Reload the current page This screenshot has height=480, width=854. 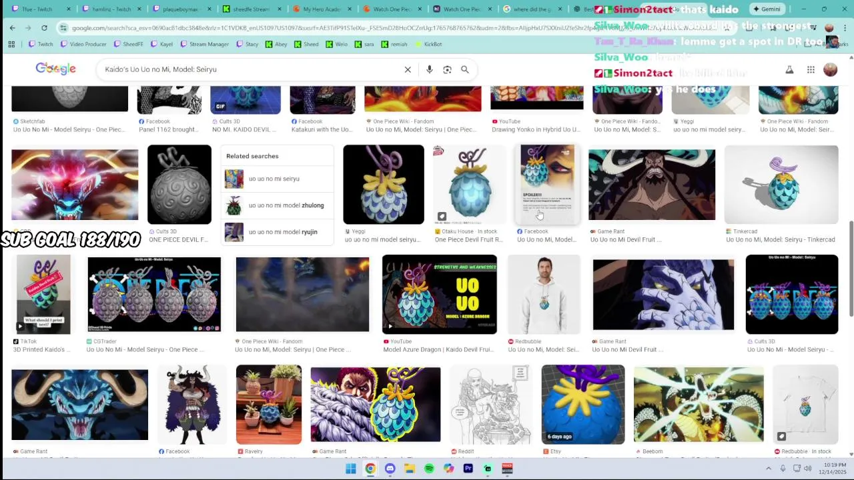[44, 28]
